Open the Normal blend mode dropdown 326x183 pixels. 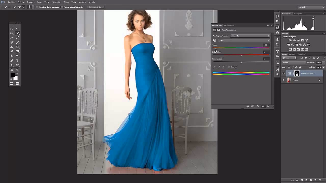point(294,62)
